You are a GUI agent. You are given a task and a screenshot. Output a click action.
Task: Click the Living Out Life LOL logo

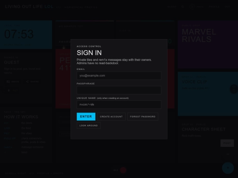click(29, 7)
